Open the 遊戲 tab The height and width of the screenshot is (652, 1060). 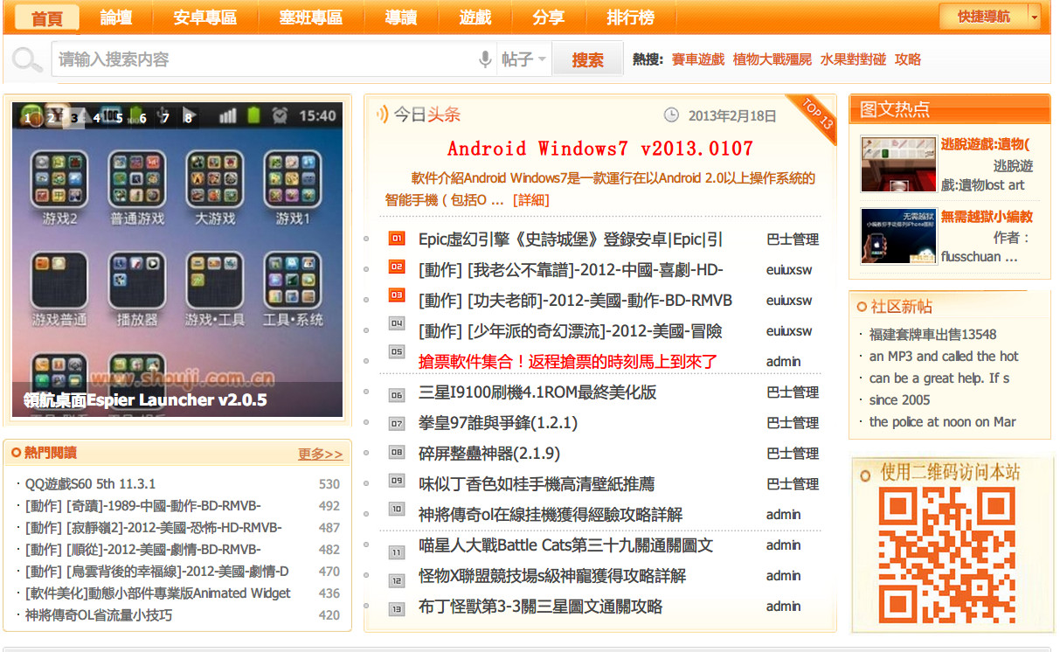pos(475,17)
